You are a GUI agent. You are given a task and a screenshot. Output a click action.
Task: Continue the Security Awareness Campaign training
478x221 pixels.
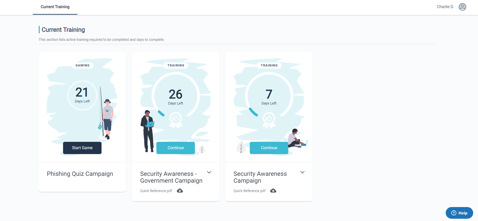269,148
